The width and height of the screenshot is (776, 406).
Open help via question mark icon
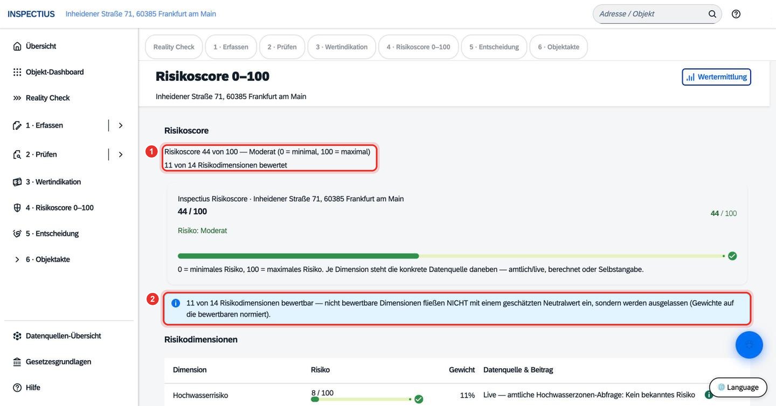[736, 14]
